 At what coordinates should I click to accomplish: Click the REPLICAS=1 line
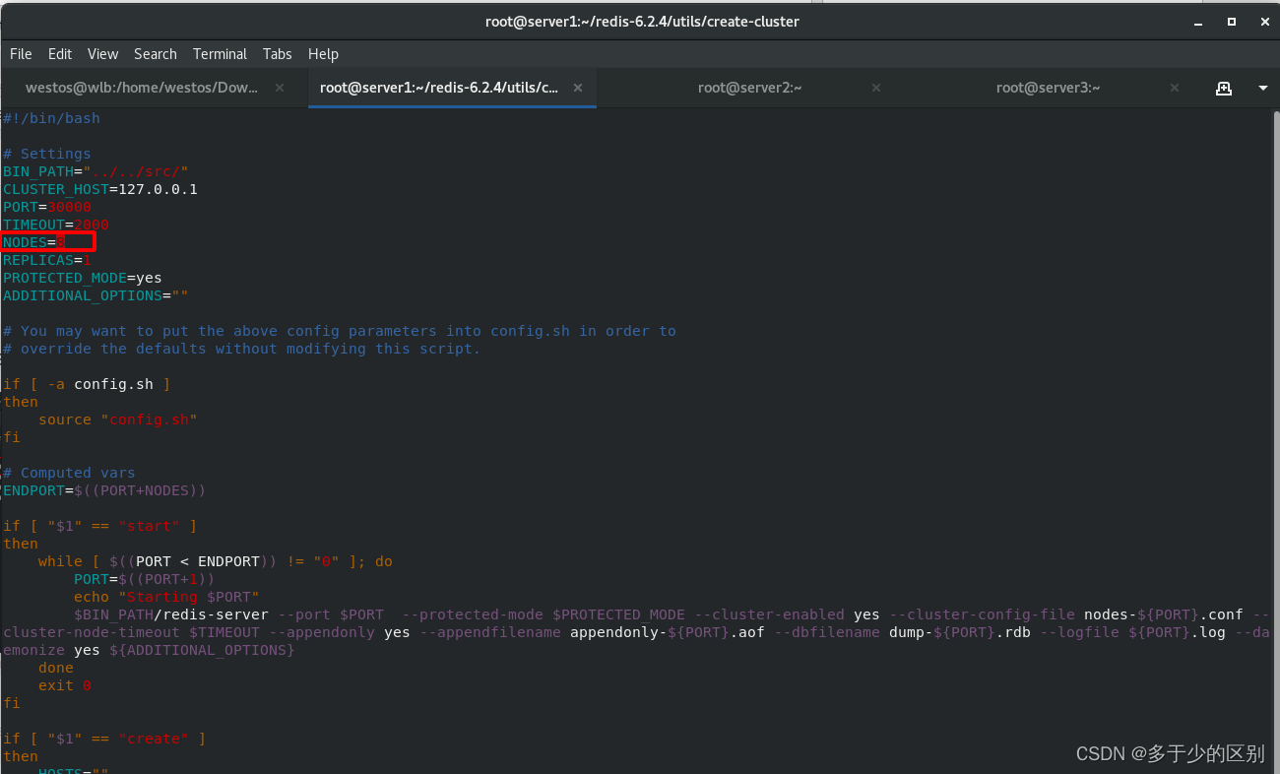(47, 260)
